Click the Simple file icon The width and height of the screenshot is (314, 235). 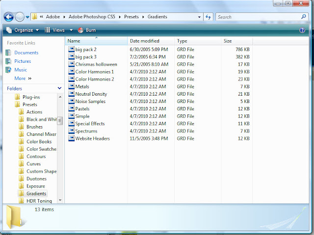click(71, 116)
